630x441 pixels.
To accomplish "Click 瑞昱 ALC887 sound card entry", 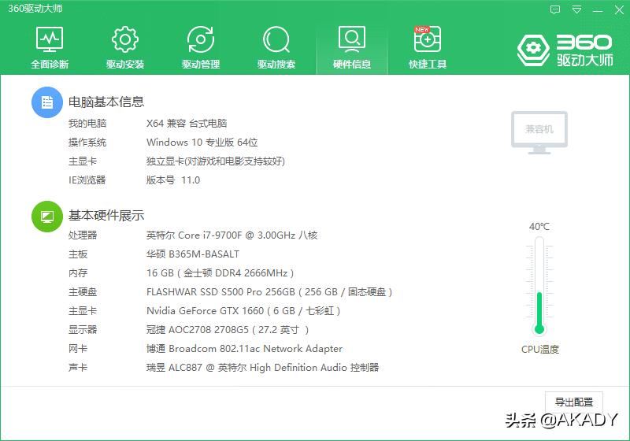I will (263, 368).
